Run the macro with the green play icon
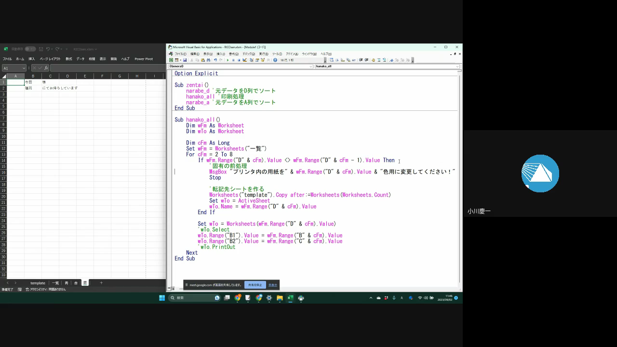 coord(228,60)
